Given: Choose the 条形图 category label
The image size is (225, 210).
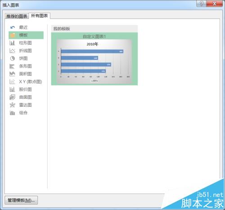Looking at the screenshot, I should (25, 66).
